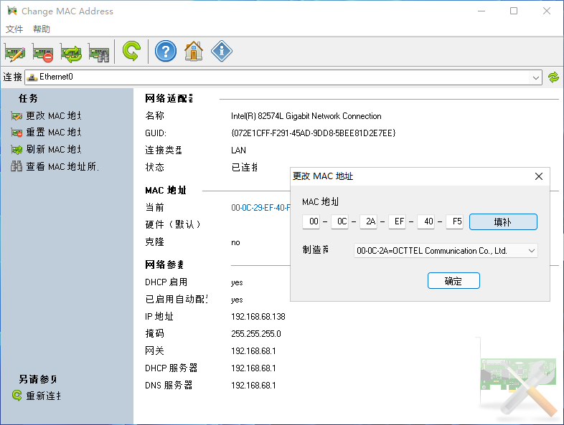The image size is (564, 425).
Task: Click subnet mask 255.255.255.0 value
Action: (x=255, y=334)
